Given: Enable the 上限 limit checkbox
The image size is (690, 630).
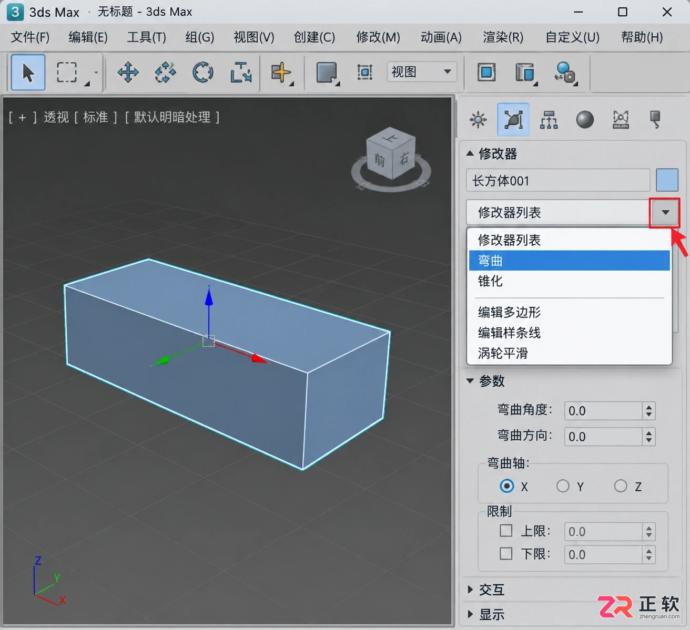Looking at the screenshot, I should (x=506, y=531).
